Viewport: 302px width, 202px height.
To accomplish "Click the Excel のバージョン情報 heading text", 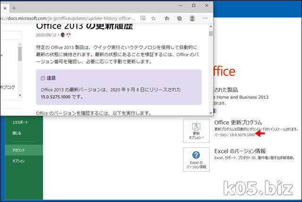I will (240, 151).
